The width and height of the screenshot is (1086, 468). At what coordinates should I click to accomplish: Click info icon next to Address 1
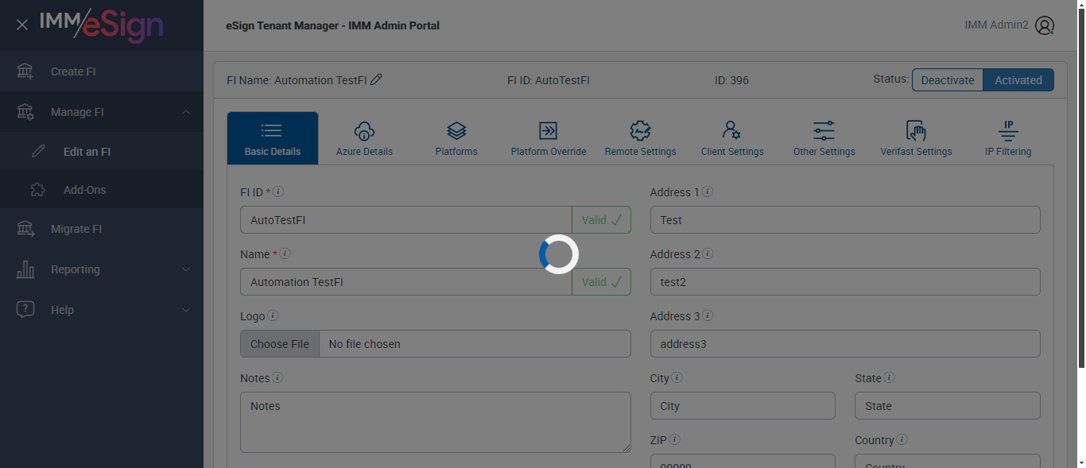pyautogui.click(x=708, y=191)
